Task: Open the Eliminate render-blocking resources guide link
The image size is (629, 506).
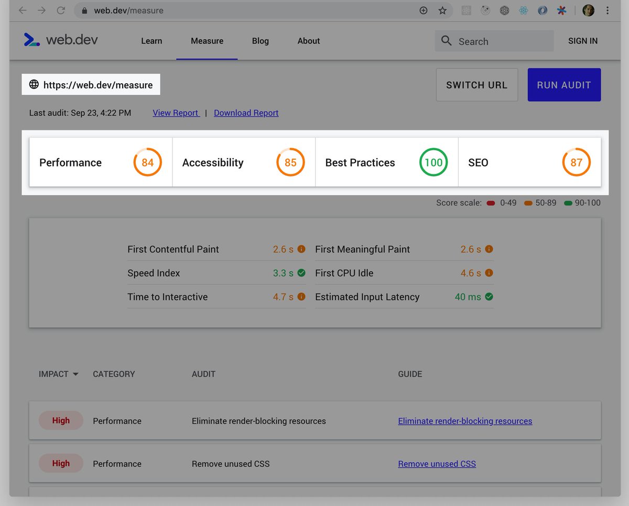Action: (465, 421)
